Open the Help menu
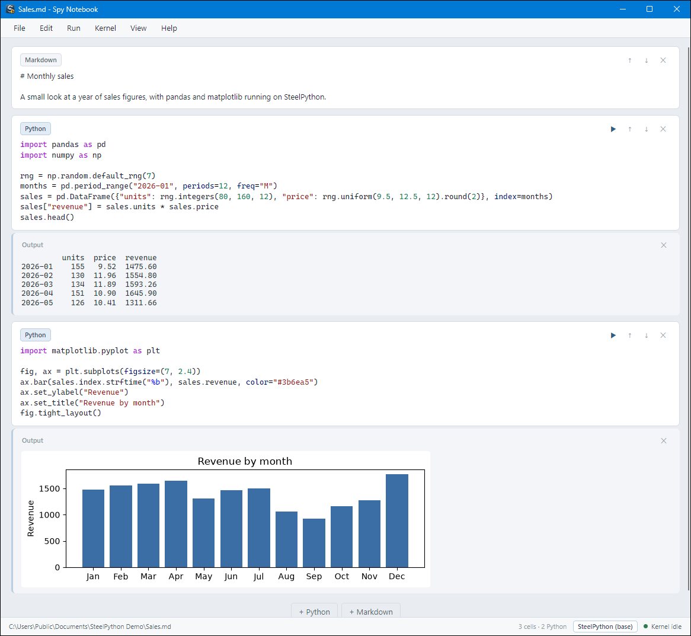This screenshot has height=636, width=691. point(169,28)
